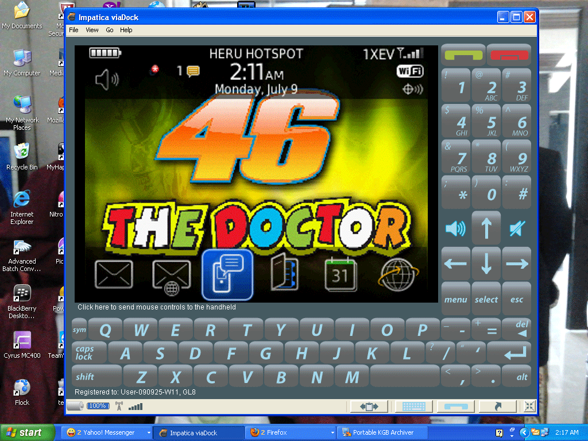This screenshot has width=588, height=441.
Task: Click keypad number 1
Action: pos(455,85)
